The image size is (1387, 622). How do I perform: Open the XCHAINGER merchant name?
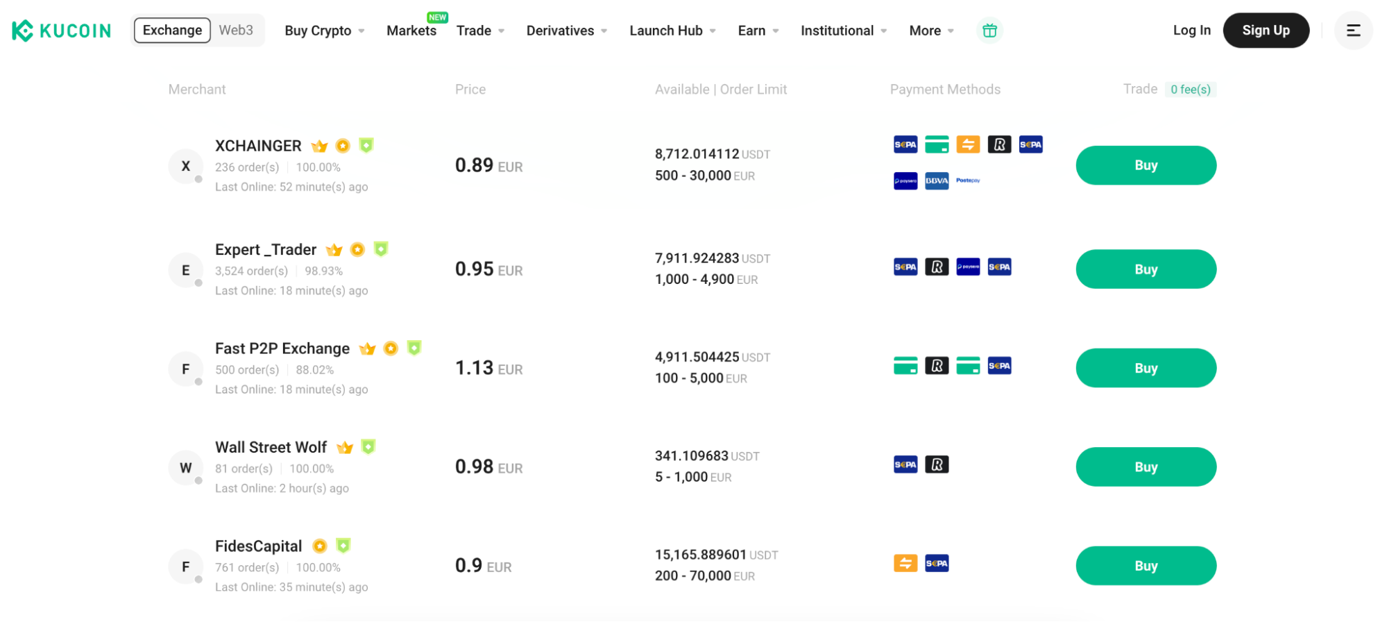(258, 146)
